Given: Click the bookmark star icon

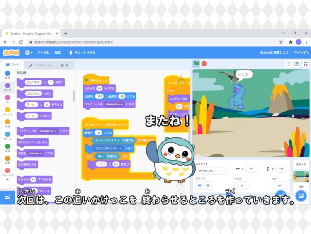Looking at the screenshot, I should [281, 42].
